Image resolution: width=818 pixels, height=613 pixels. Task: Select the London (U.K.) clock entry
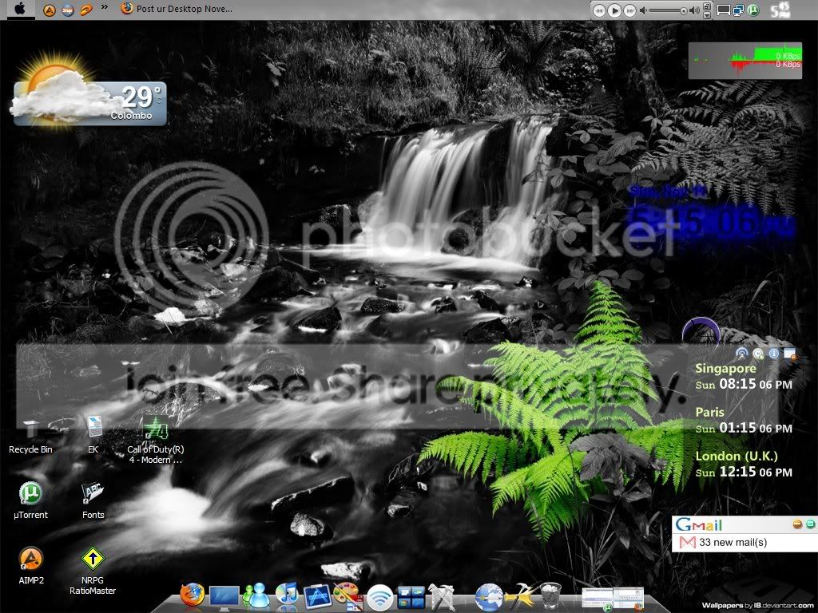point(744,464)
